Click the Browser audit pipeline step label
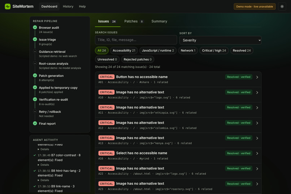 click(49, 28)
